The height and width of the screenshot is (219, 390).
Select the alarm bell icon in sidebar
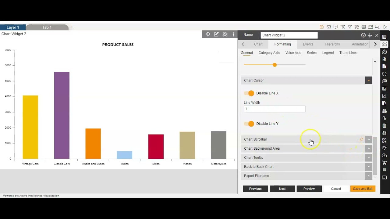pos(385,148)
